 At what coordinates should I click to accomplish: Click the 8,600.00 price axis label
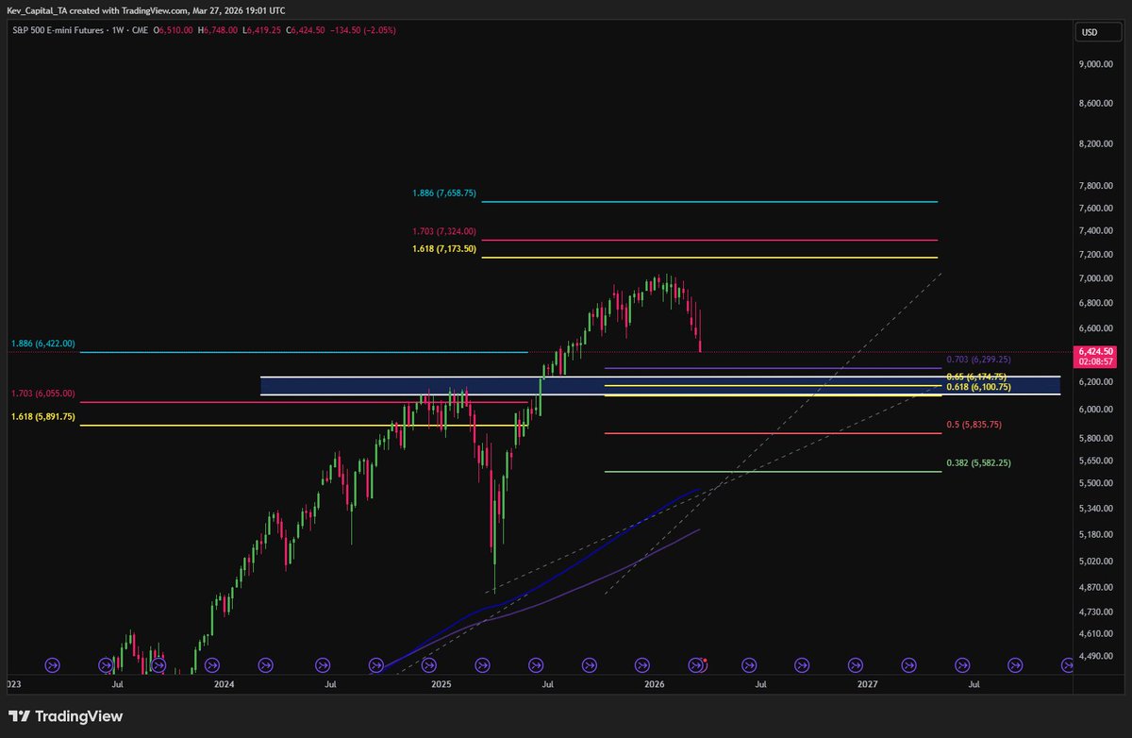(x=1094, y=104)
